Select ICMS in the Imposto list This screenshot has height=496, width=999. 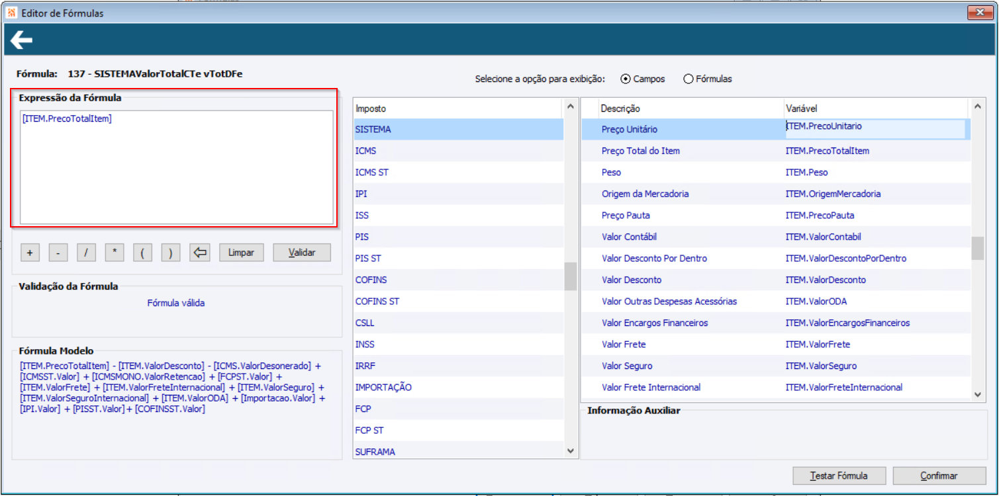point(458,151)
